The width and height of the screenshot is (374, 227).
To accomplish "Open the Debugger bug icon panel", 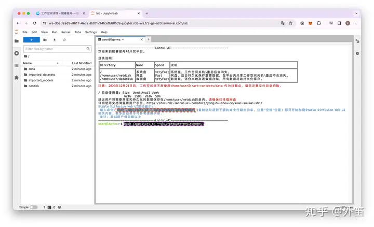I will (357, 53).
